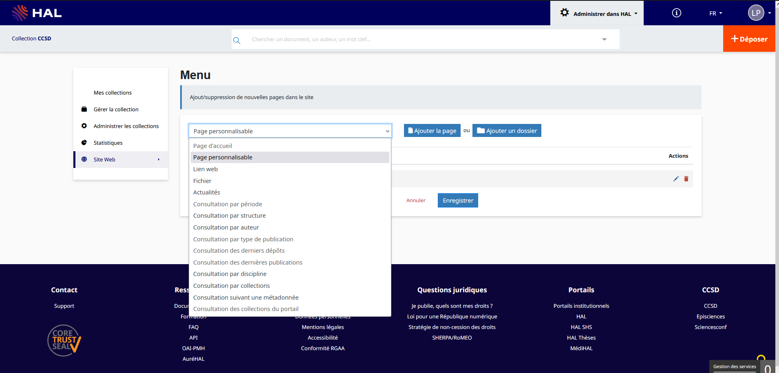Viewport: 779px width, 373px height.
Task: Open the Collection CCSD link
Action: [x=31, y=38]
